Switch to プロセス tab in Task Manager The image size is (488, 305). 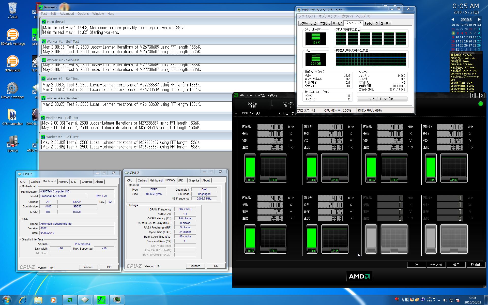pyautogui.click(x=325, y=23)
